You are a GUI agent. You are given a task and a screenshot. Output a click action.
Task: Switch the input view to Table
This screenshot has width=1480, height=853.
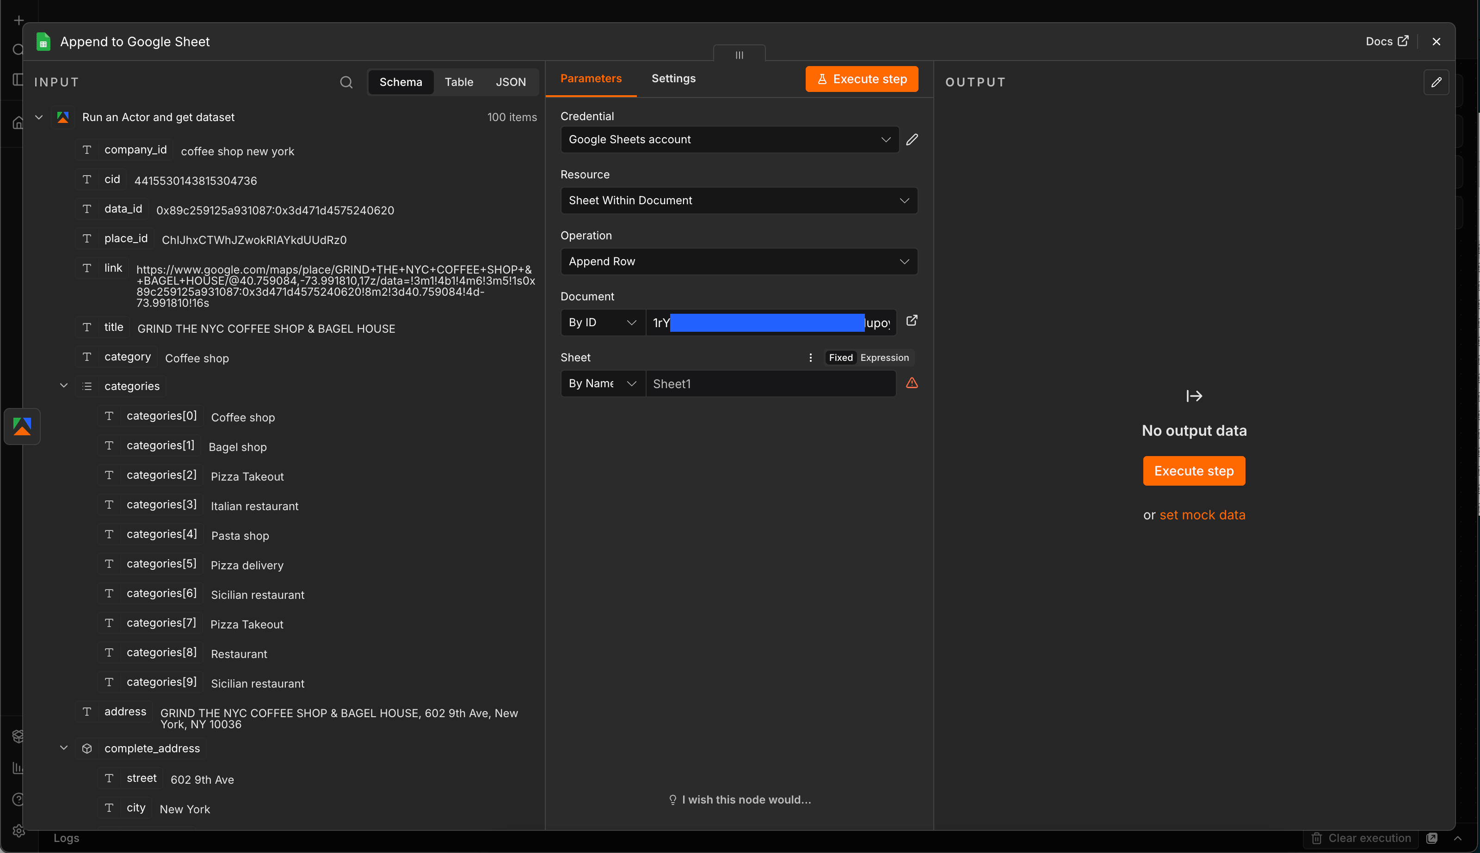click(x=458, y=82)
